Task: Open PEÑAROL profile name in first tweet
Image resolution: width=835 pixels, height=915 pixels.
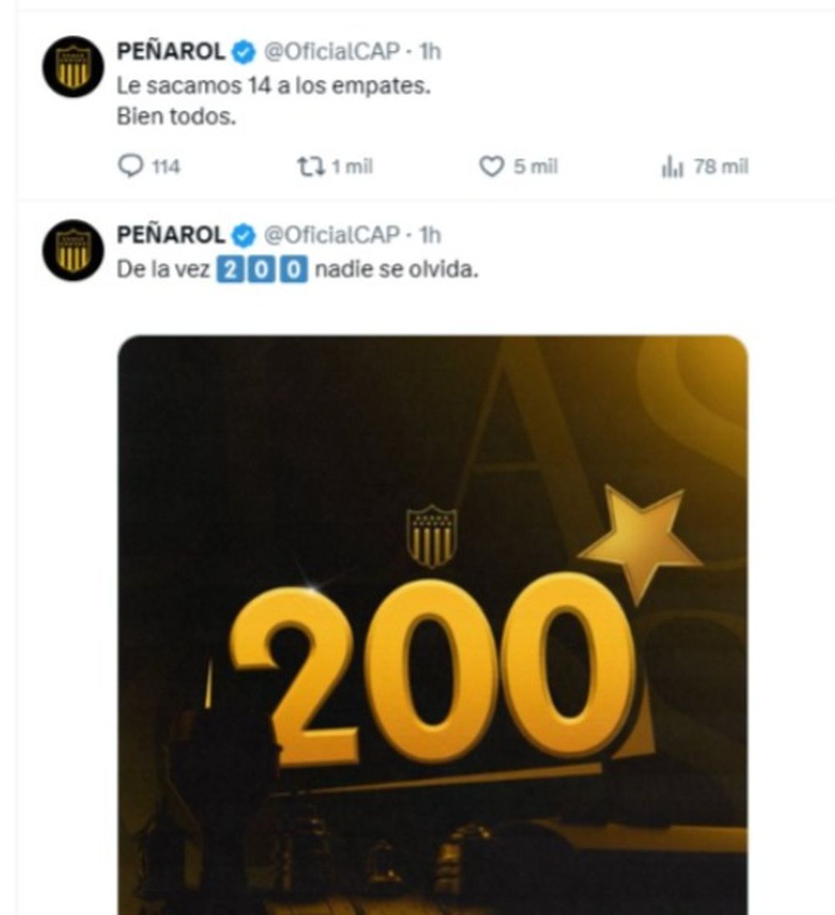Action: point(170,52)
